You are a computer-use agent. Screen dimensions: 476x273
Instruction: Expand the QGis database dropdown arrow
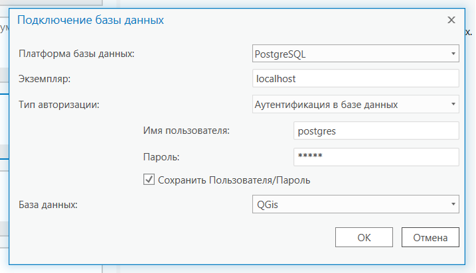pos(452,204)
